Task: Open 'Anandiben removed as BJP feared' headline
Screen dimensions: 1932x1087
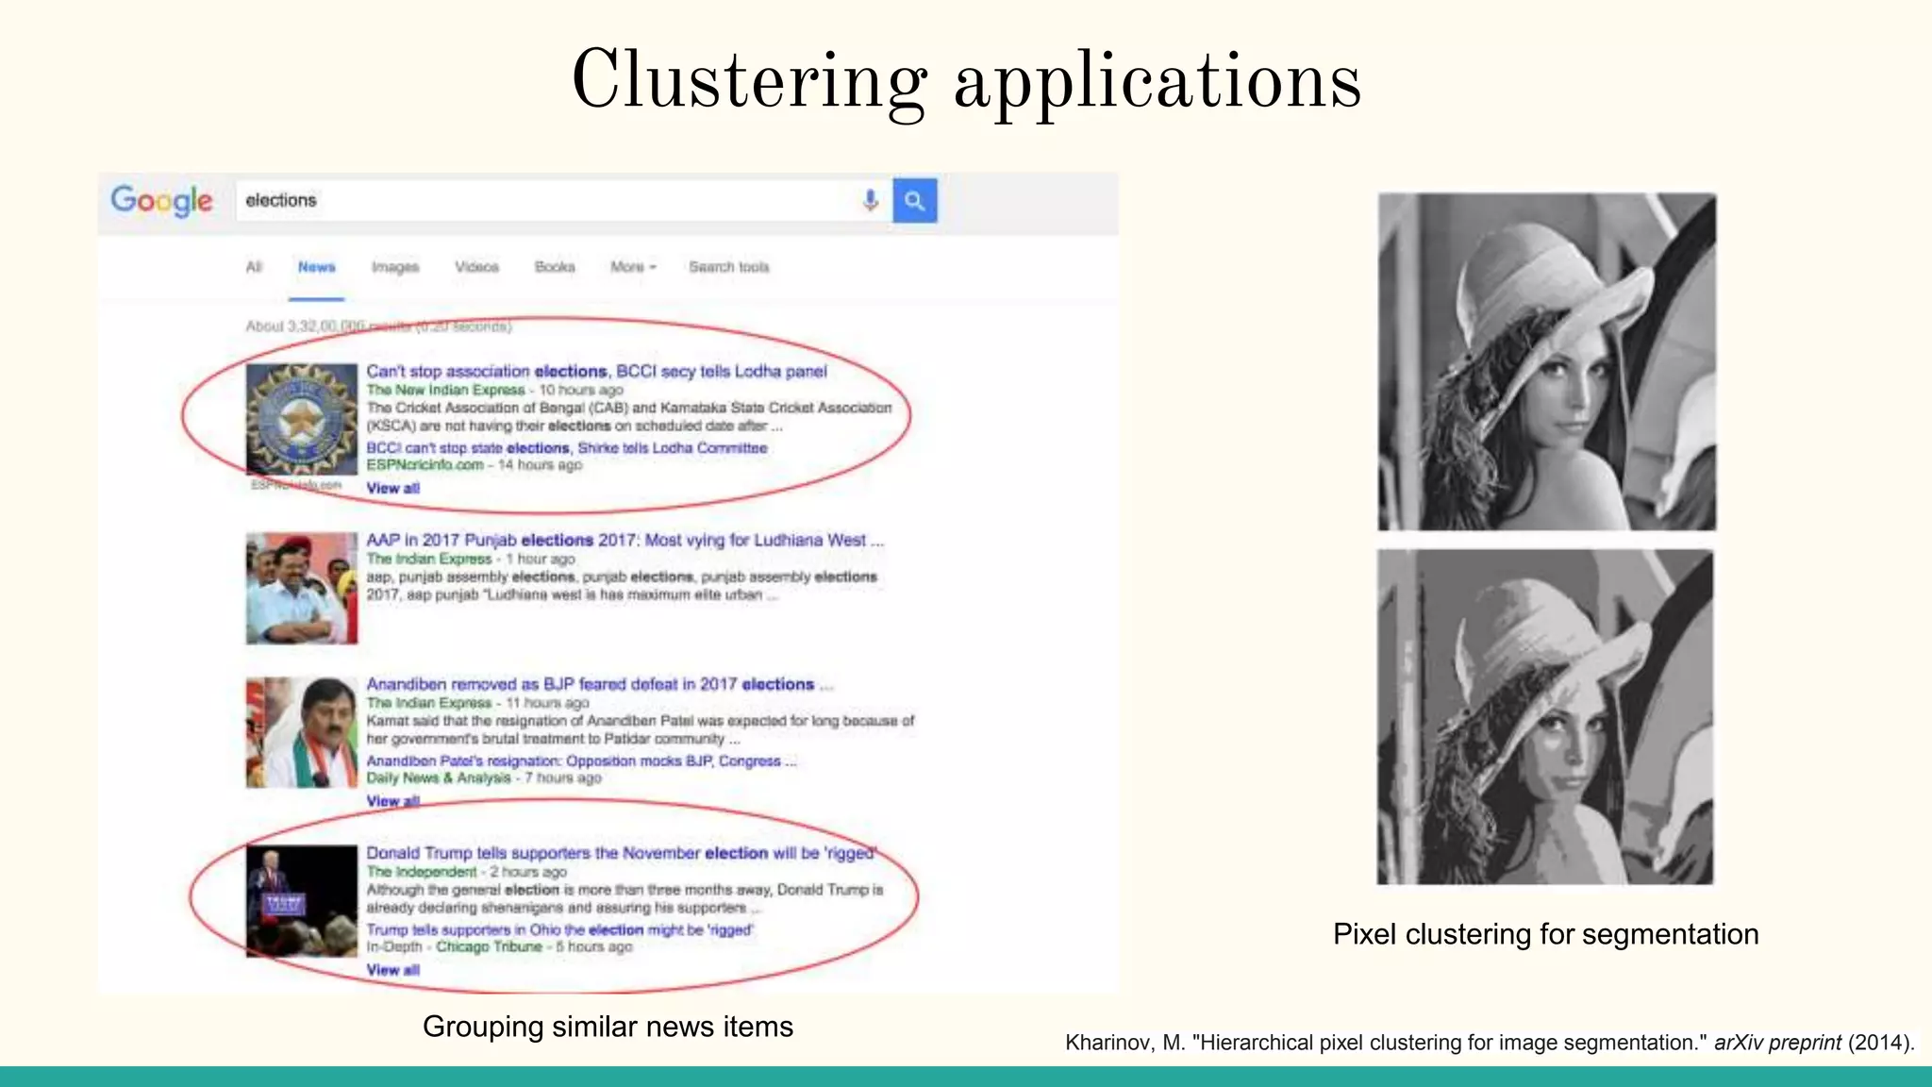Action: (599, 684)
